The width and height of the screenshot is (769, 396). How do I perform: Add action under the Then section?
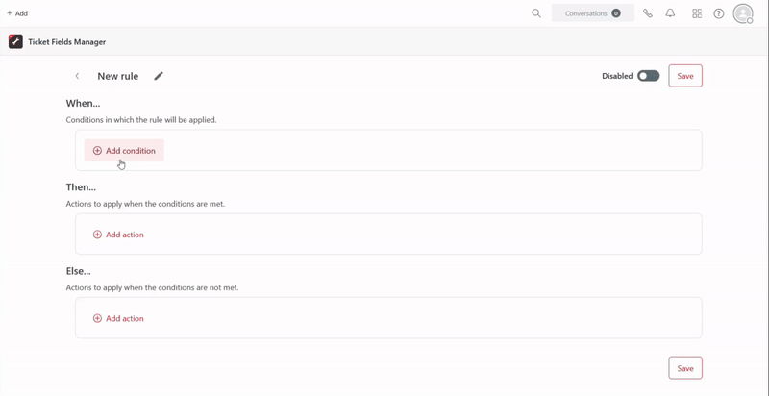pyautogui.click(x=118, y=235)
